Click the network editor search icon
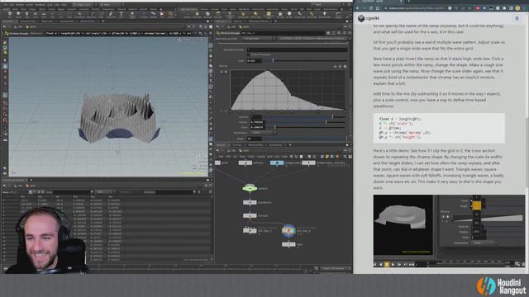The height and width of the screenshot is (297, 529). 346,157
